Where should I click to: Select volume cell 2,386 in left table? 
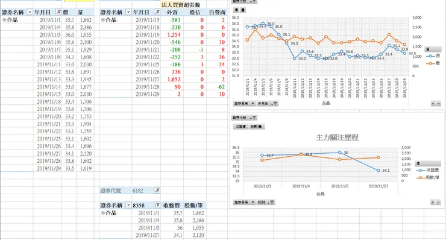[86, 27]
